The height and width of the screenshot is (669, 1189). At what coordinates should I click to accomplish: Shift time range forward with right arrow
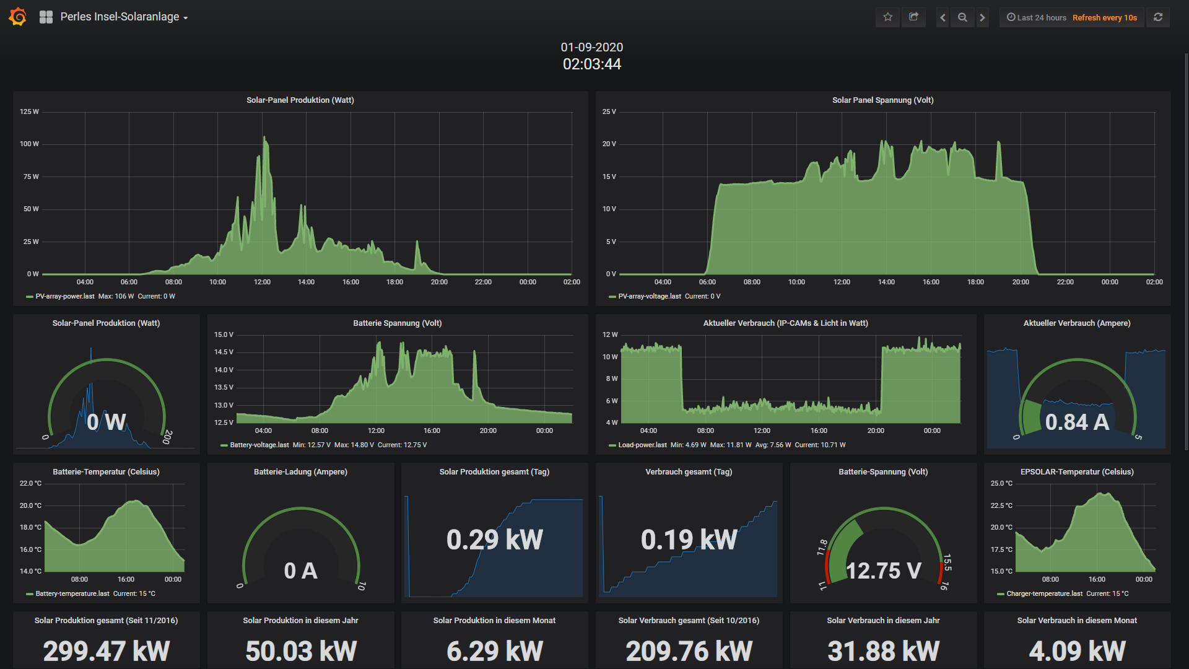click(982, 17)
